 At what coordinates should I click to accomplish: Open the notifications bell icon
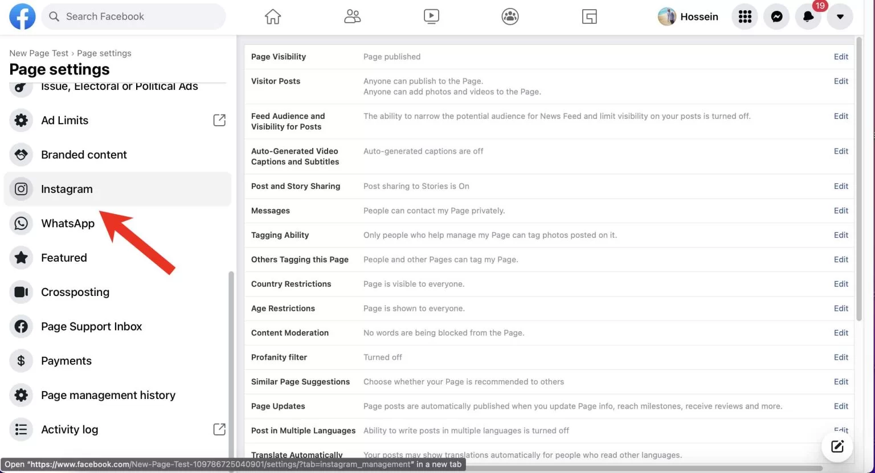808,17
